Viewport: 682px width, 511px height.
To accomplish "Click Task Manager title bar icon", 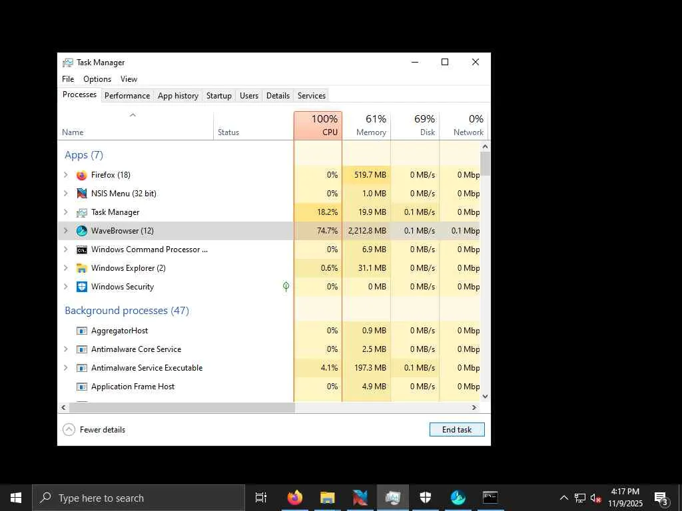I will click(x=67, y=63).
